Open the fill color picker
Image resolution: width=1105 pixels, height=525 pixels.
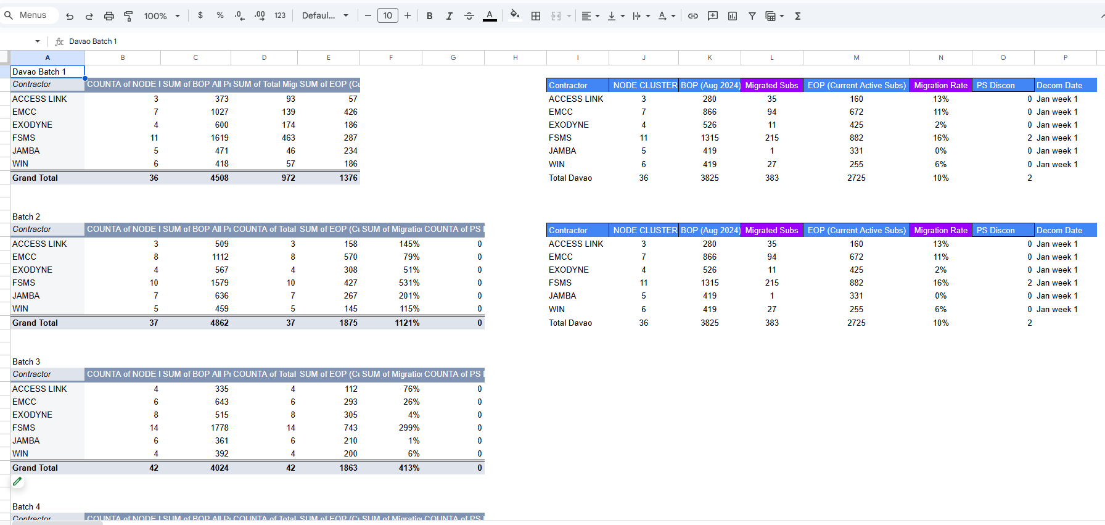point(515,15)
